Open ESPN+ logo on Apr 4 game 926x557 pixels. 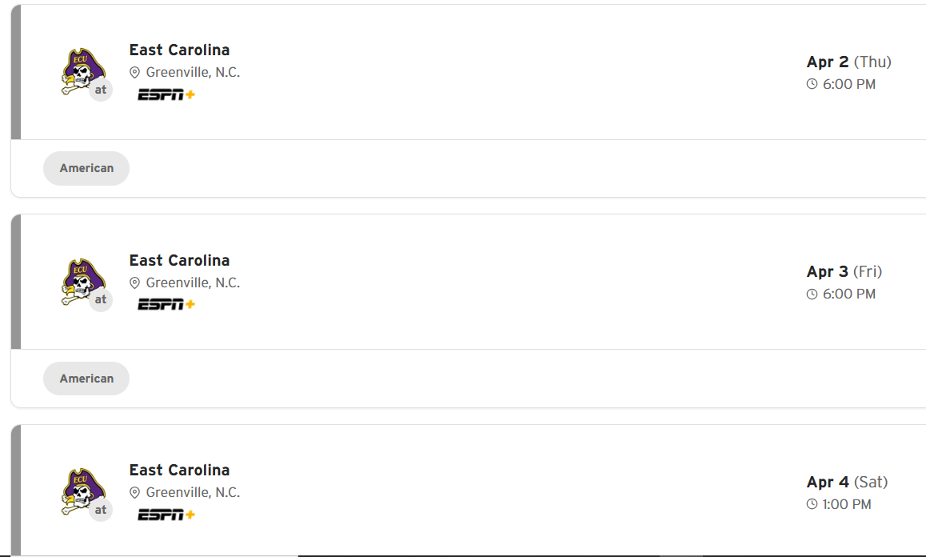click(166, 514)
